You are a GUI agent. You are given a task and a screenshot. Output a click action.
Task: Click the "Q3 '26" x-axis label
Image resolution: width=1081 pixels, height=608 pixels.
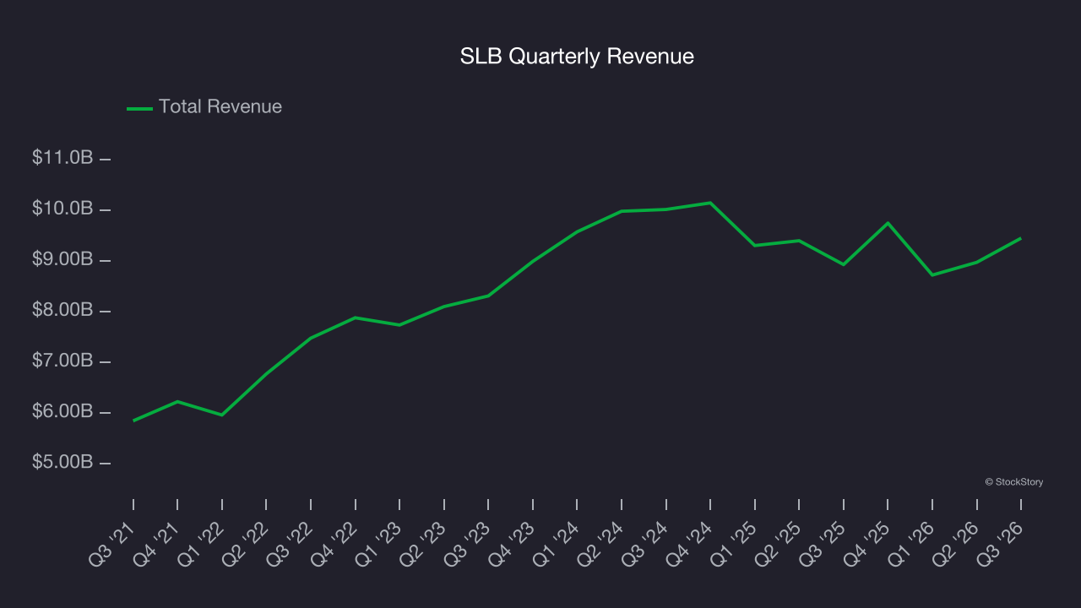(x=1001, y=544)
